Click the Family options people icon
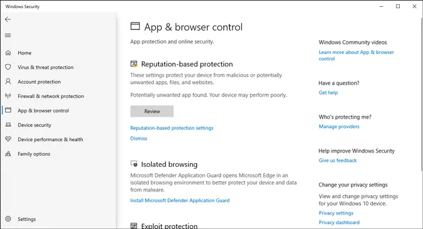 click(x=8, y=154)
